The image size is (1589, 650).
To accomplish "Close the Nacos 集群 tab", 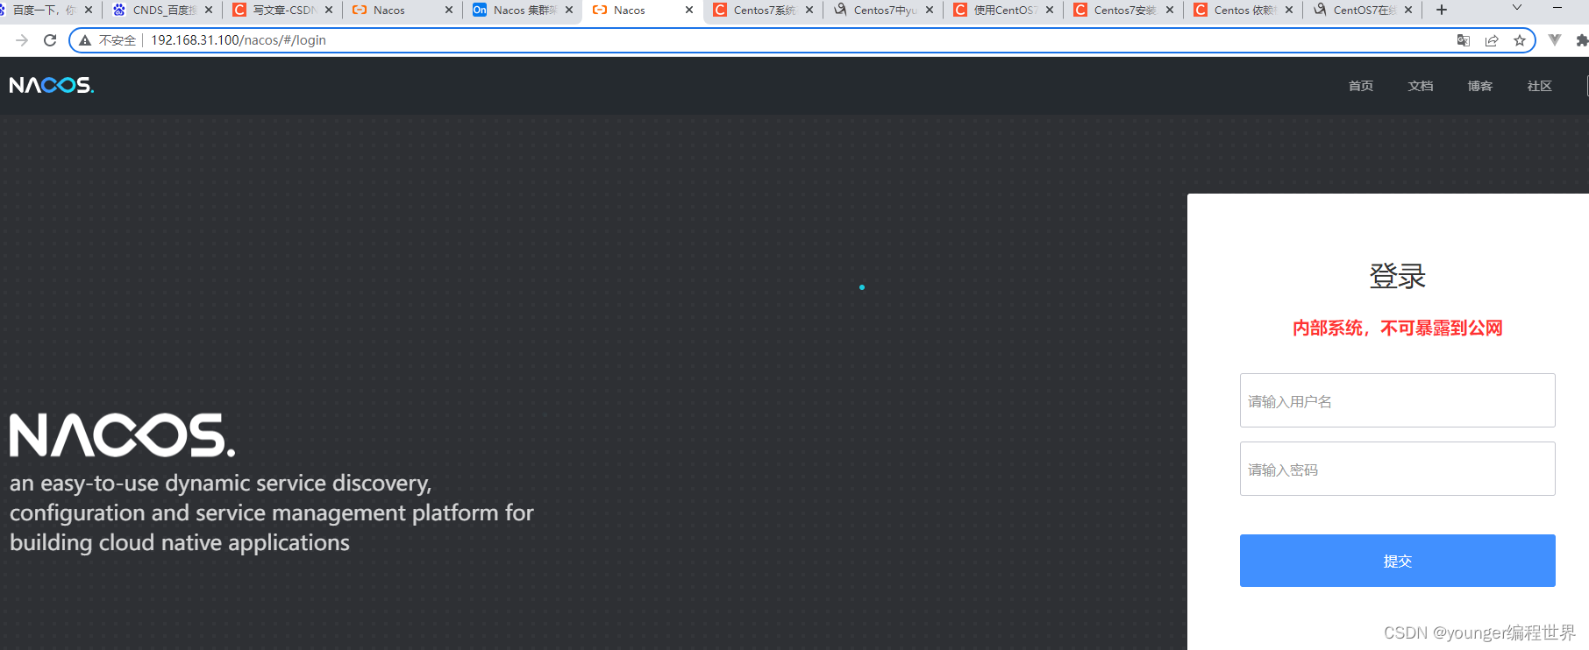I will pyautogui.click(x=569, y=11).
